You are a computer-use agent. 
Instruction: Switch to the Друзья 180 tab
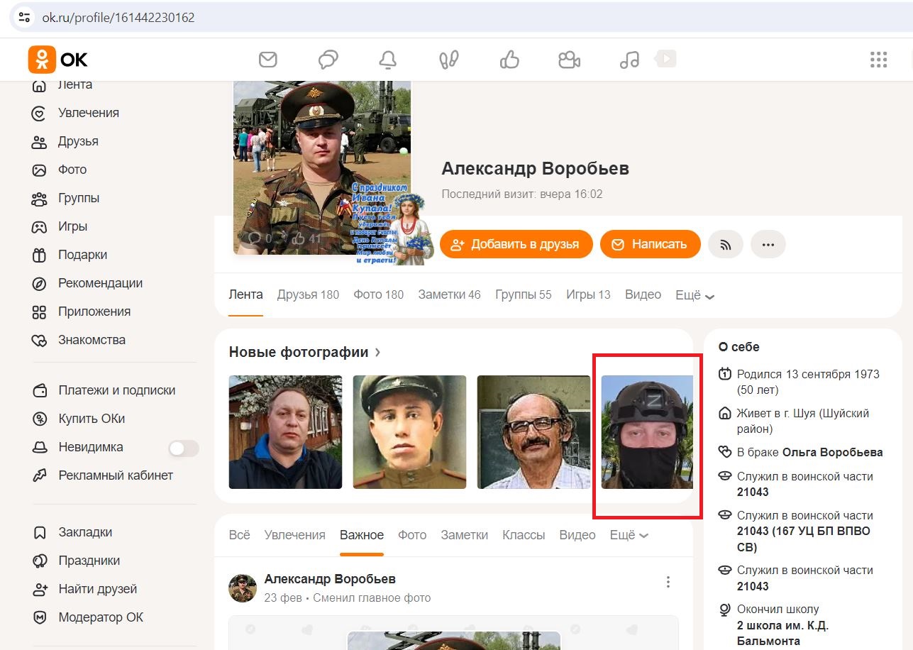pos(308,294)
